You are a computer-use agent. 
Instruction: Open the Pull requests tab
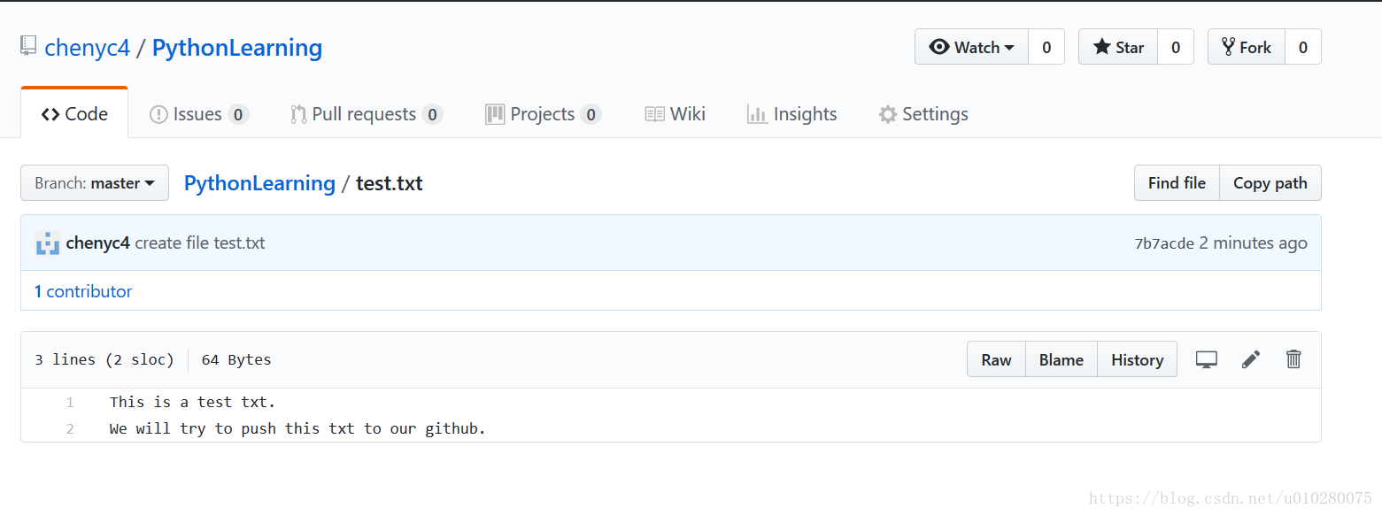[x=367, y=114]
